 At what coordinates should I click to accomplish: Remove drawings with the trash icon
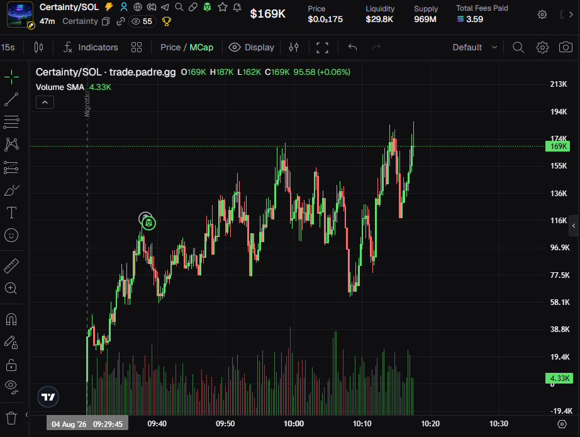(x=11, y=418)
